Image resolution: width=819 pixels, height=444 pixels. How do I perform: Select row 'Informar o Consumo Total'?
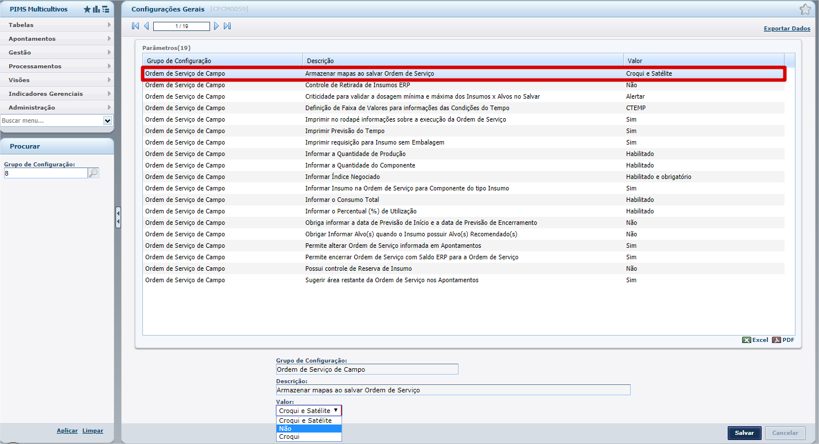(463, 200)
